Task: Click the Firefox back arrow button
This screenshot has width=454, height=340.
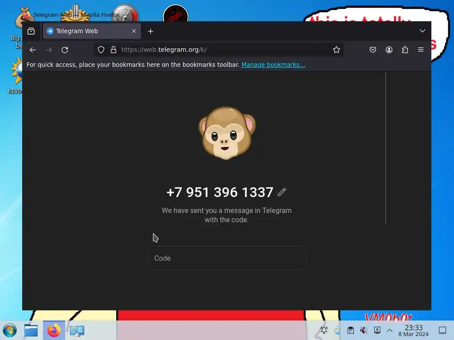Action: [x=33, y=50]
